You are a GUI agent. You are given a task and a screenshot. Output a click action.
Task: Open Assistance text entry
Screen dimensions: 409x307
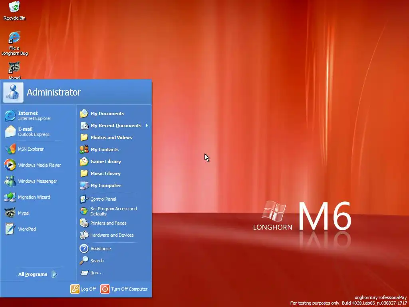[x=100, y=249]
